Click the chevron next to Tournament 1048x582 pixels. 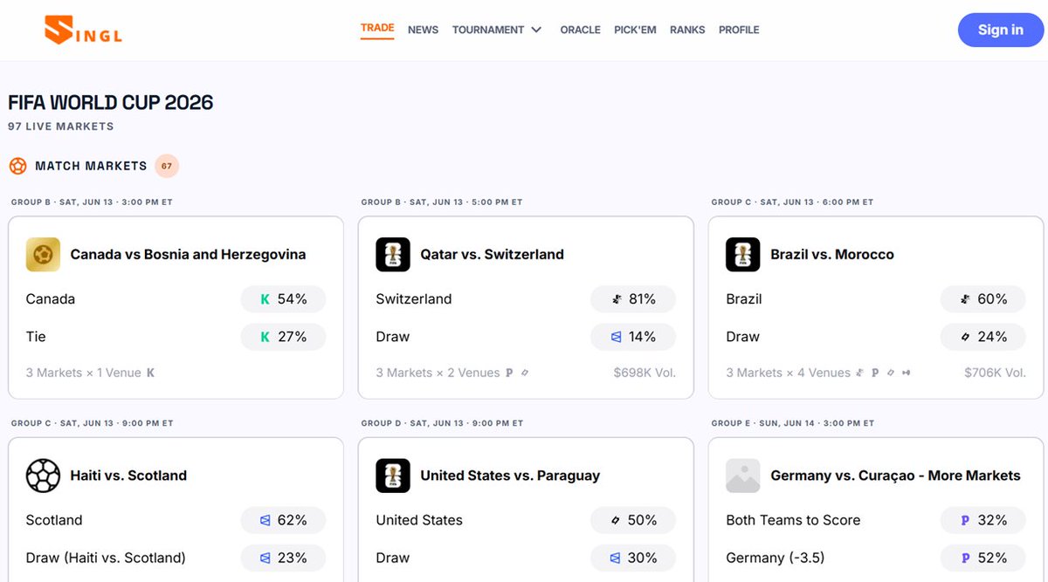536,30
